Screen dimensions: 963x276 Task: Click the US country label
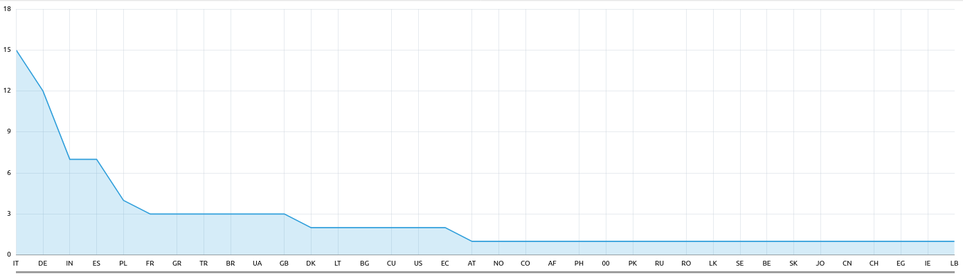418,264
